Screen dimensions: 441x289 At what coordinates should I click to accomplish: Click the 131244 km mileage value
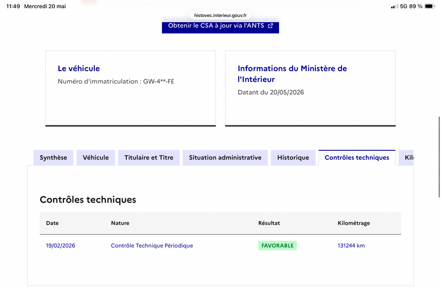tap(351, 246)
